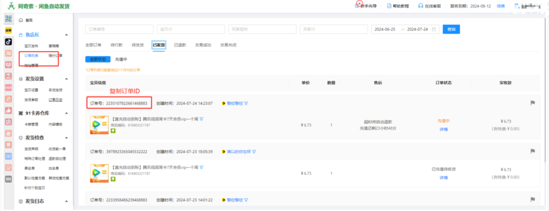Click the gray keyboard icon in the left strip

pyautogui.click(x=9, y=179)
